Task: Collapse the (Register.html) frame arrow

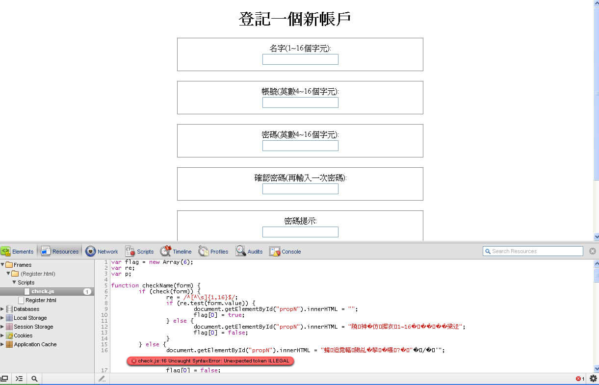Action: point(8,274)
